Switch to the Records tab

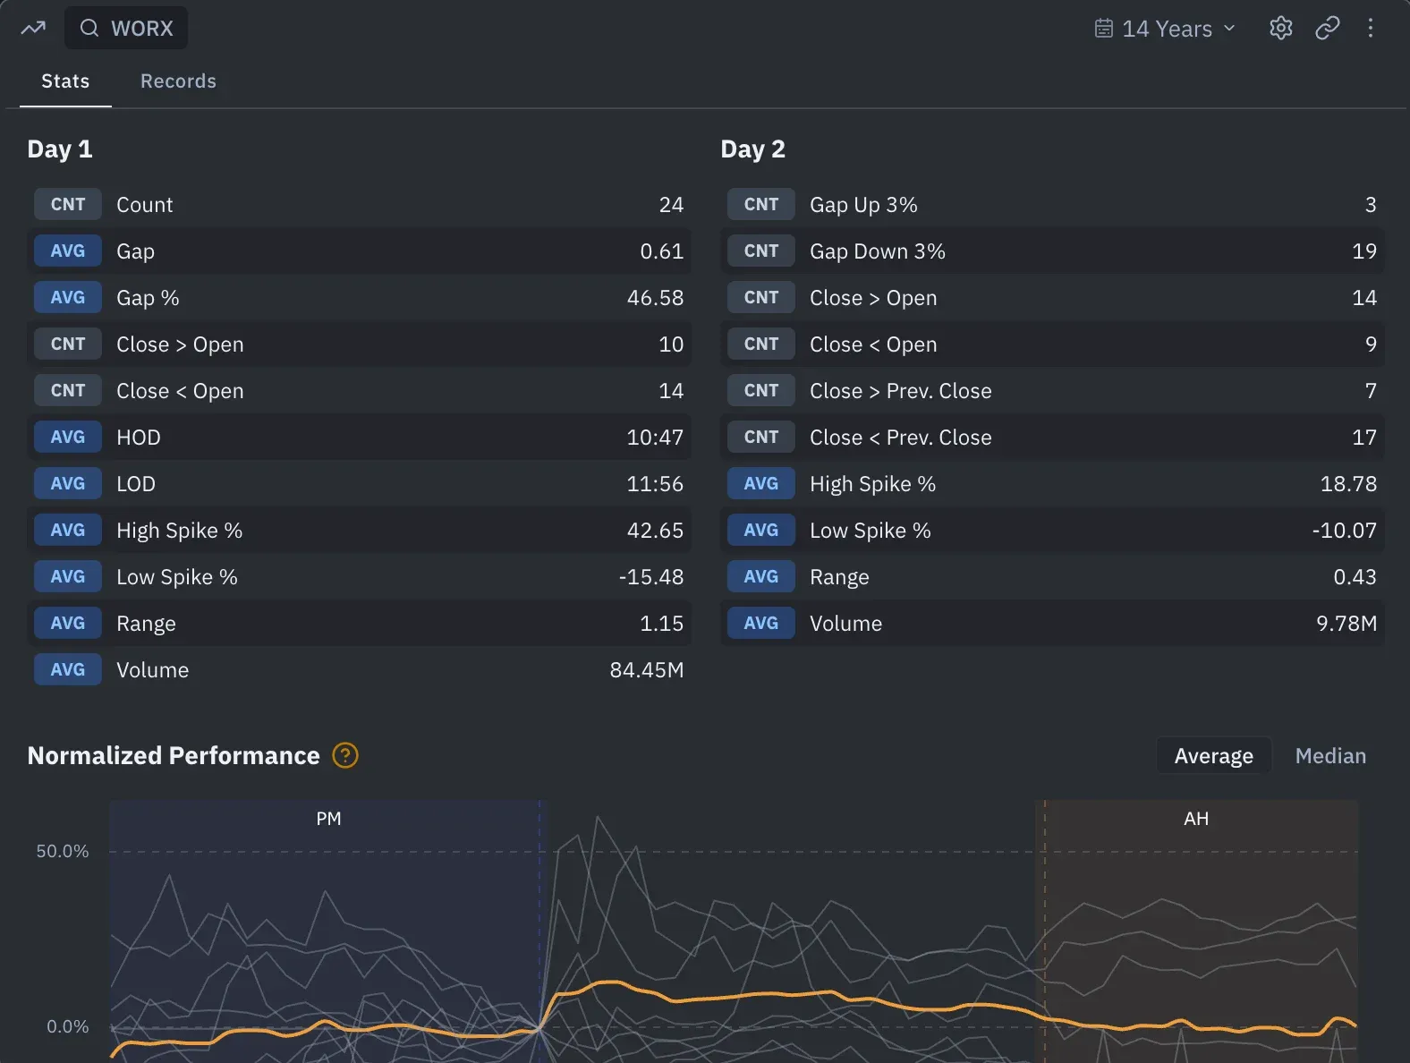pyautogui.click(x=178, y=81)
